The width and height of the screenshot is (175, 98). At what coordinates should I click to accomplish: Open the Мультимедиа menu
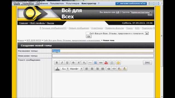click(72, 4)
